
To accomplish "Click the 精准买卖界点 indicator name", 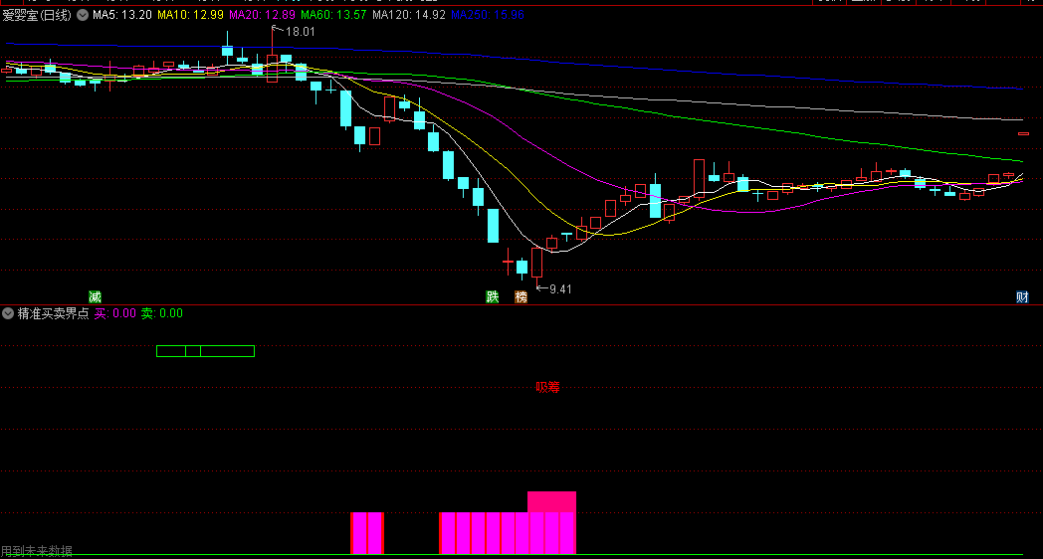I will click(x=53, y=313).
